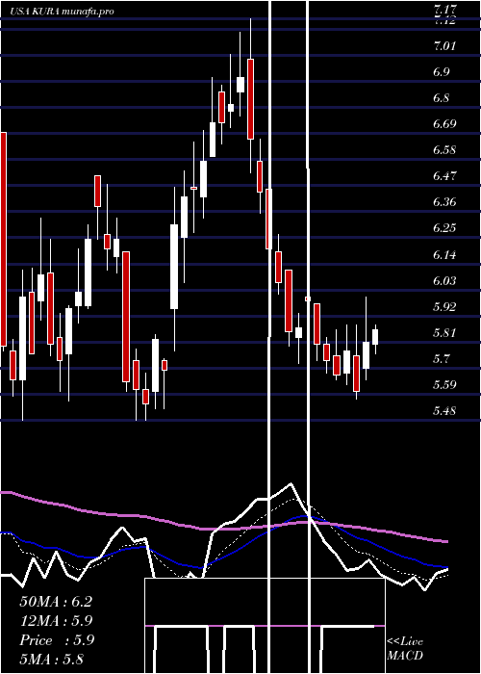Select the 6.25 price axis label

click(445, 228)
